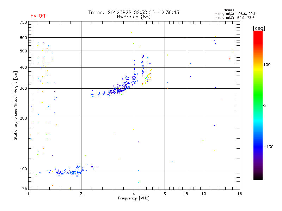Click the x-axis '2' frequency label
282x211 pixels.
click(x=81, y=194)
